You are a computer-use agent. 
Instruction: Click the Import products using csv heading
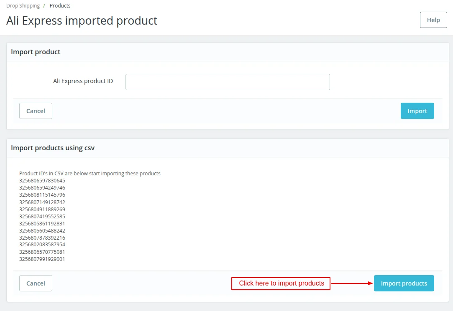(53, 148)
